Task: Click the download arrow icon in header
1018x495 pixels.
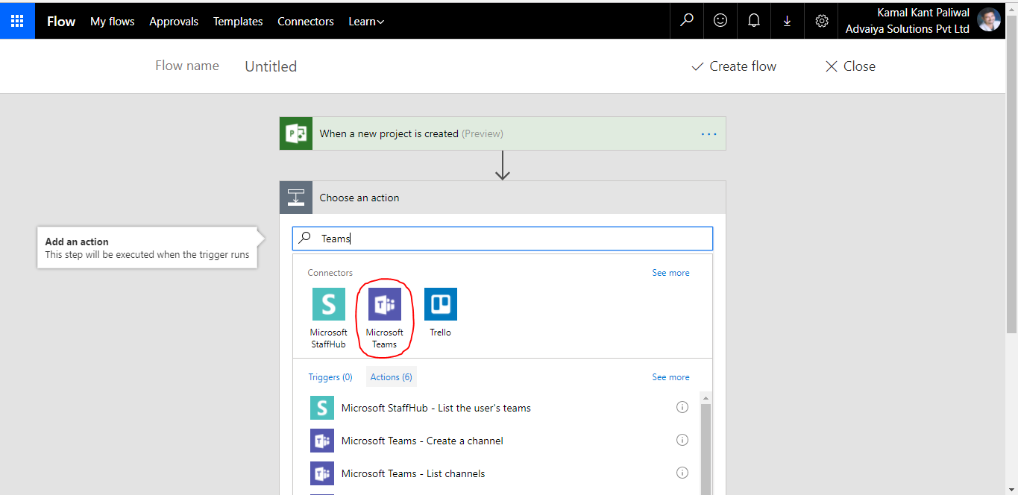Action: pyautogui.click(x=787, y=21)
